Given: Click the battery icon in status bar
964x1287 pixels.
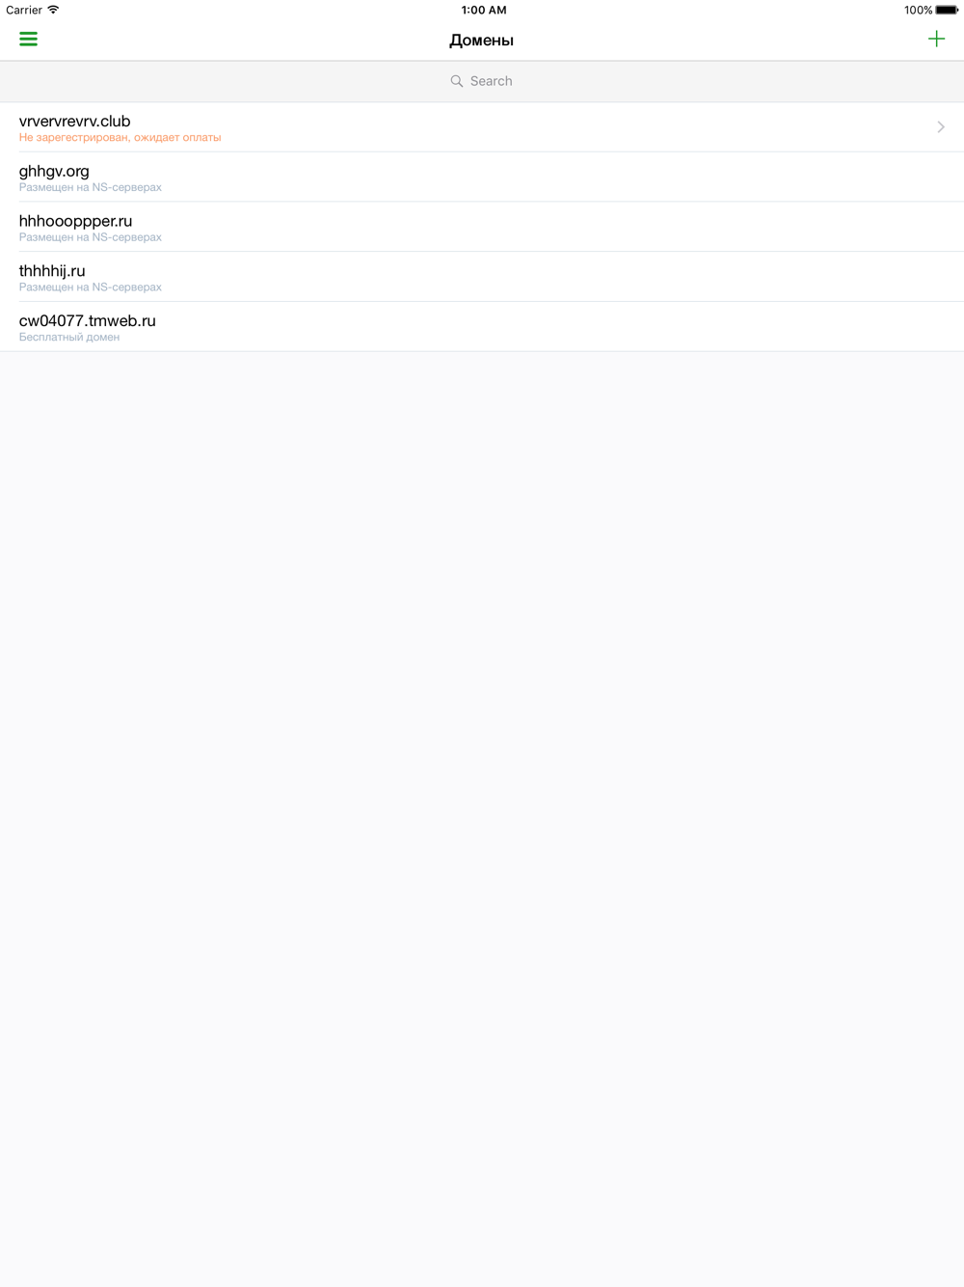Looking at the screenshot, I should tap(947, 10).
